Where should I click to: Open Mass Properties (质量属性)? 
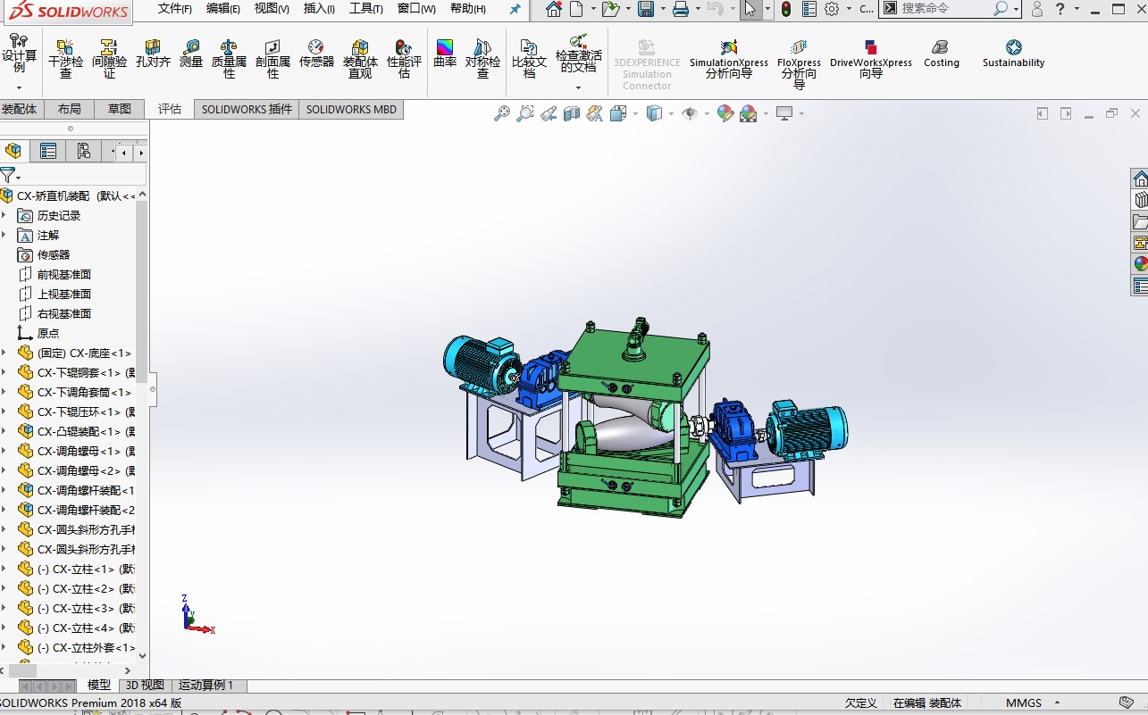[229, 58]
